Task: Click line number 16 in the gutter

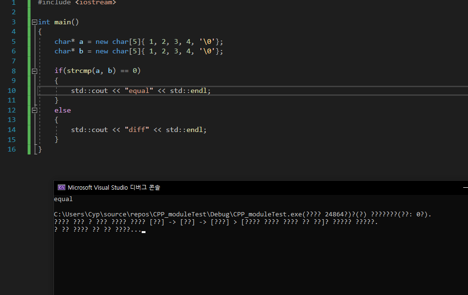Action: point(11,149)
